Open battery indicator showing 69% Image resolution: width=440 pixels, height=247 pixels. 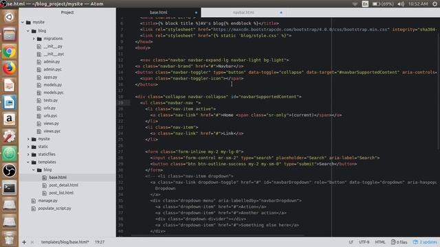pos(383,4)
